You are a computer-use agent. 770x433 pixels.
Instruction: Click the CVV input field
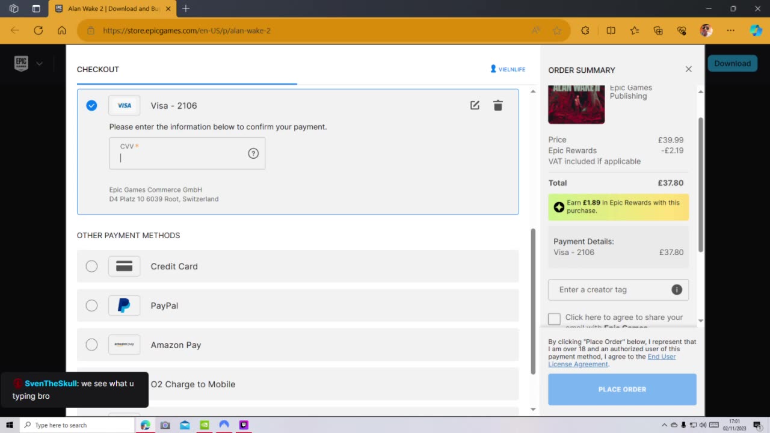pos(187,153)
